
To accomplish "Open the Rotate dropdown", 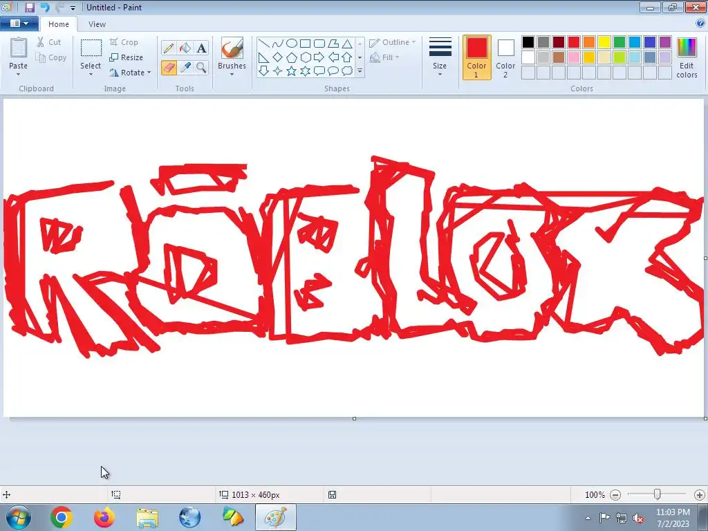I will [x=130, y=72].
